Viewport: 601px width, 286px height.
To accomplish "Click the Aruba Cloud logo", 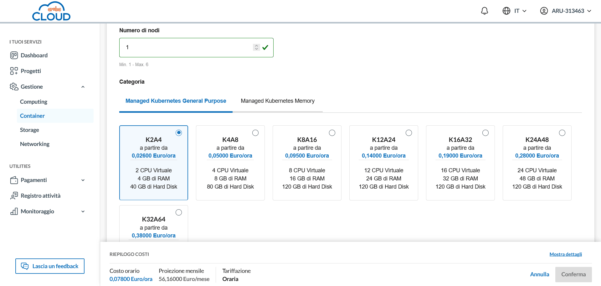I will click(x=51, y=12).
